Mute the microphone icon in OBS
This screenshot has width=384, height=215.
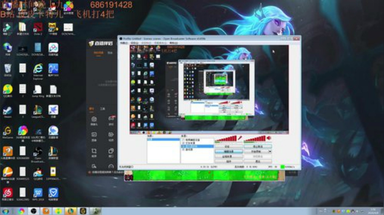point(240,138)
